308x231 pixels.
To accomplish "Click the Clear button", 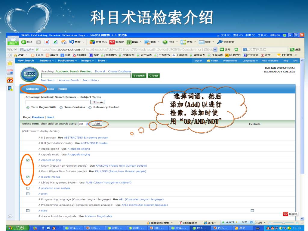I will tap(154, 75).
